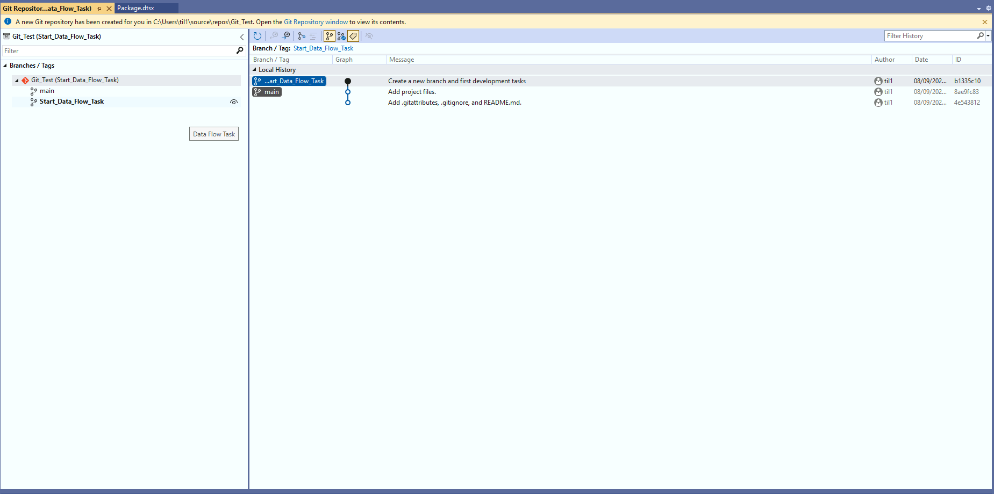994x494 pixels.
Task: Click author avatar for commit 4e543812
Action: [x=878, y=103]
